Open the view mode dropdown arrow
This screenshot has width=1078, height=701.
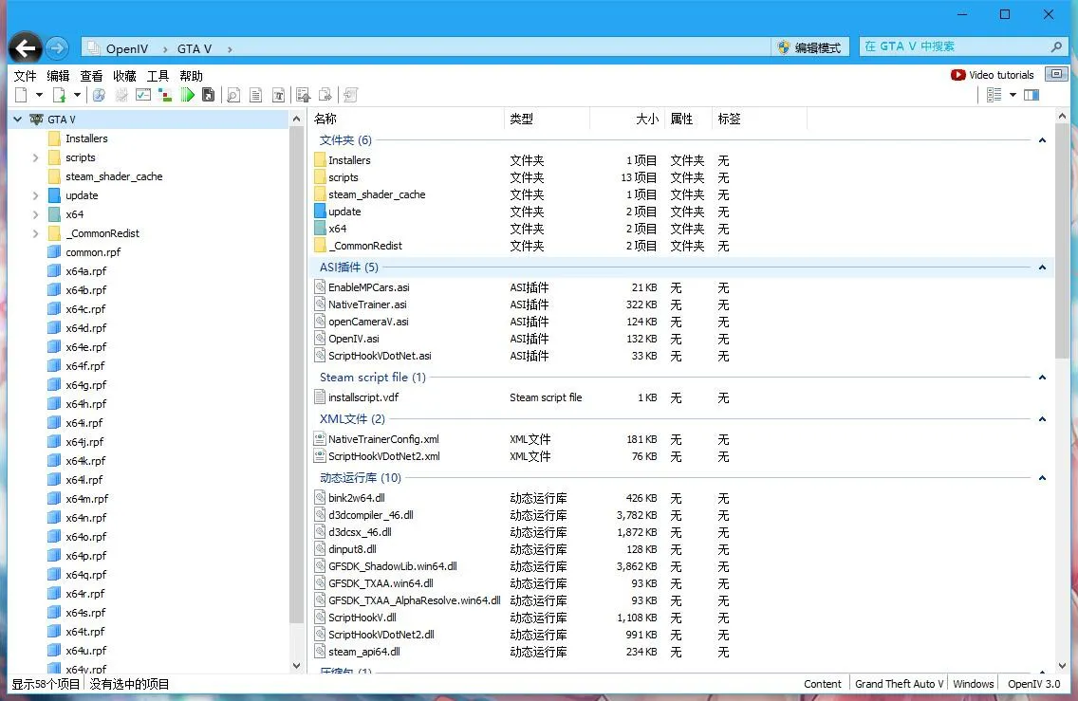coord(1013,95)
